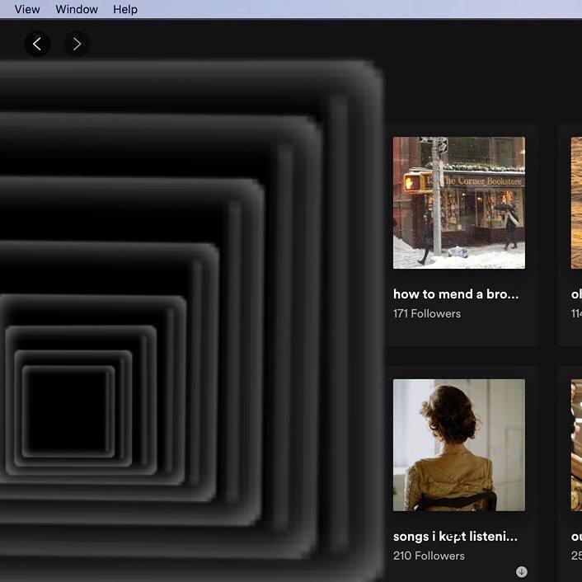The height and width of the screenshot is (582, 582).
Task: Open the Help menu
Action: tap(125, 9)
